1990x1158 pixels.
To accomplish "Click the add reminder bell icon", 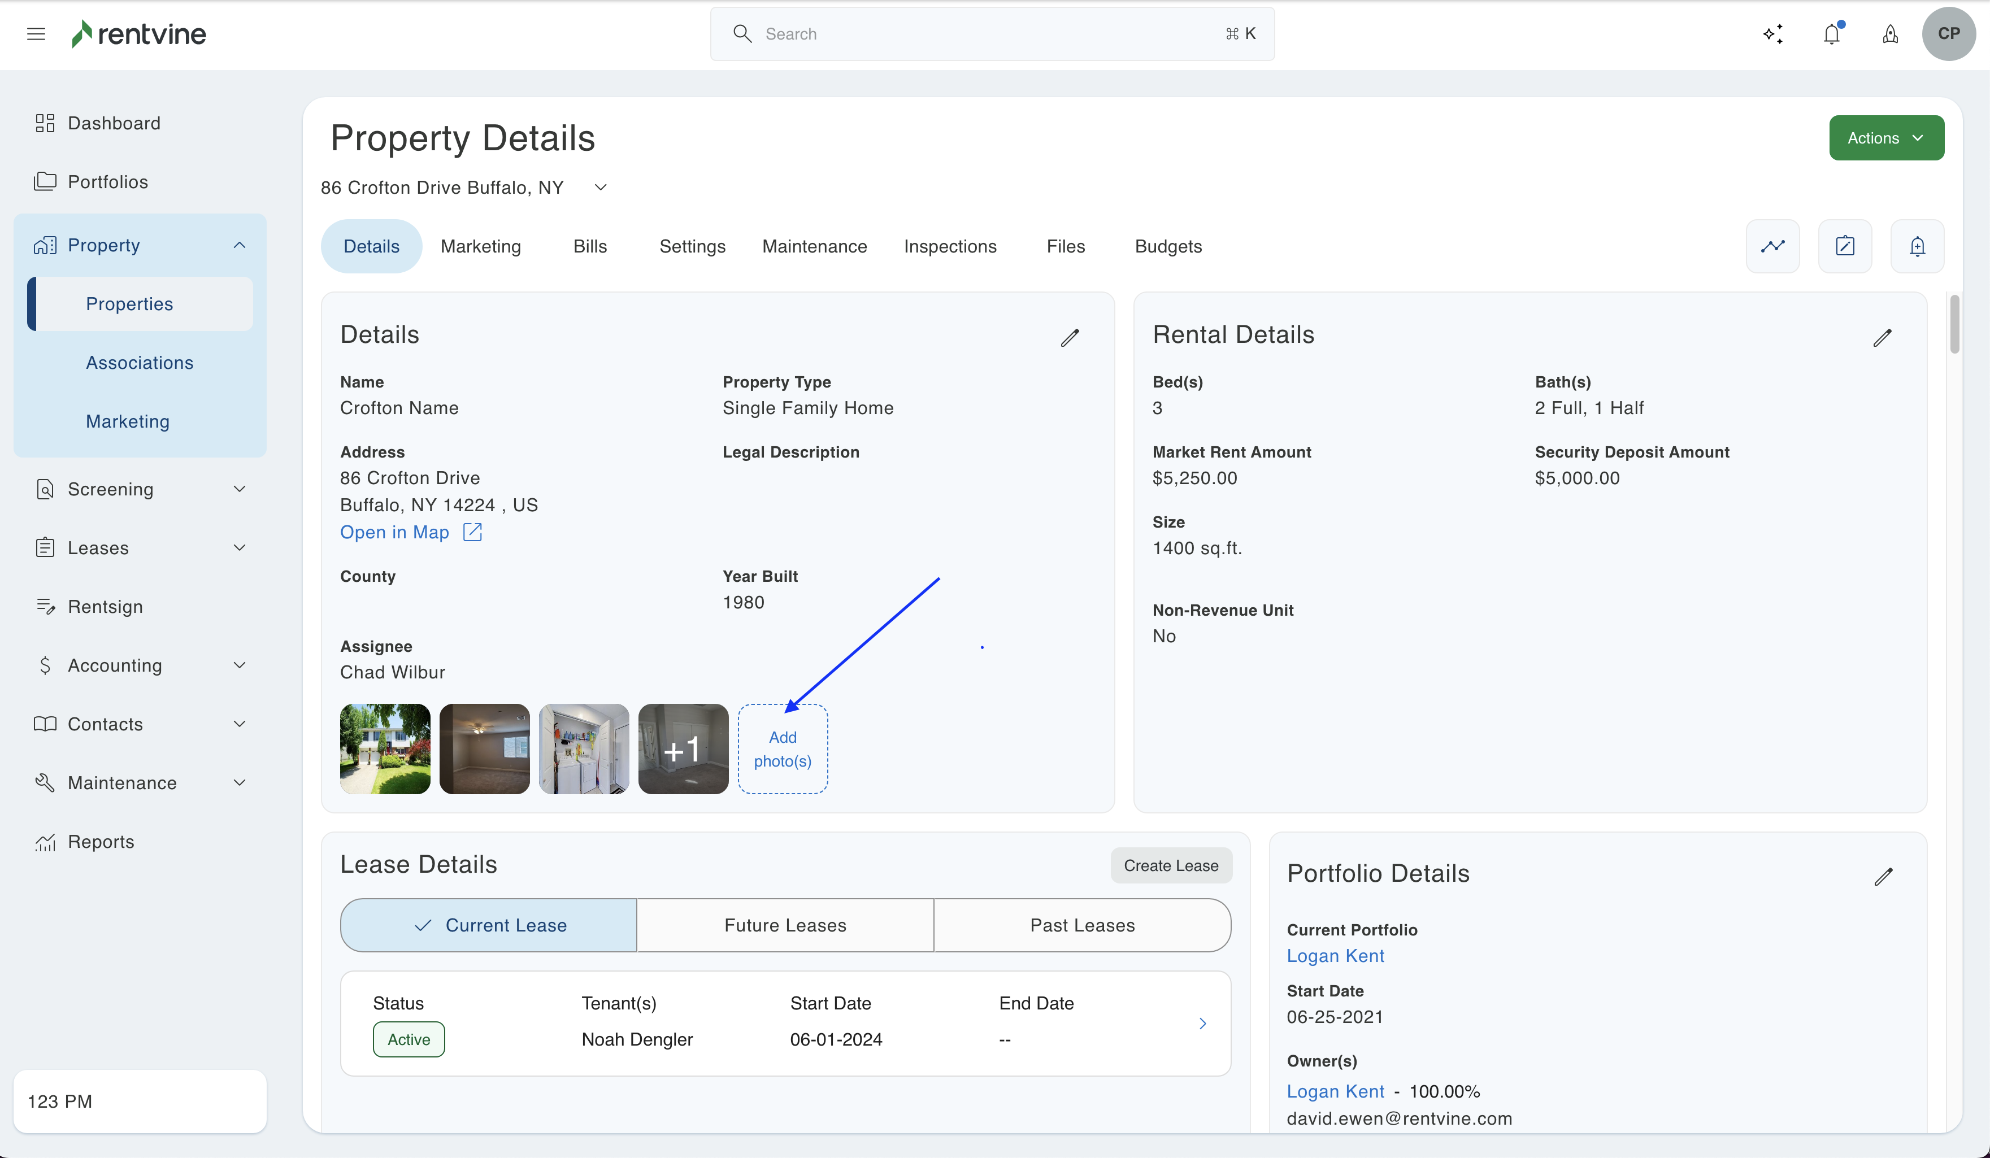I will pyautogui.click(x=1917, y=246).
